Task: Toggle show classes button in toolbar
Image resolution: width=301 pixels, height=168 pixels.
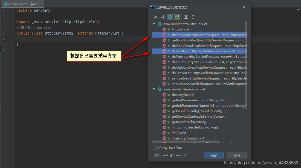Action: click(170, 17)
